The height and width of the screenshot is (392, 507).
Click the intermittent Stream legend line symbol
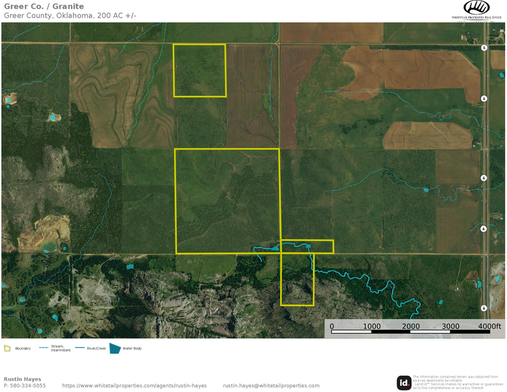[43, 348]
